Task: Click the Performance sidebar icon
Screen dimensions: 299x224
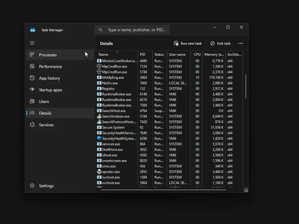Action: tap(32, 66)
